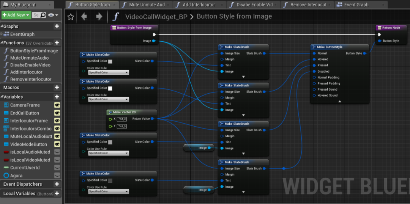
Task: Switch to Event Graph tab
Action: (x=361, y=5)
